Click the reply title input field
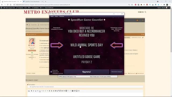Image resolution: width=172 pixels, height=97 pixels. pyautogui.click(x=85, y=87)
